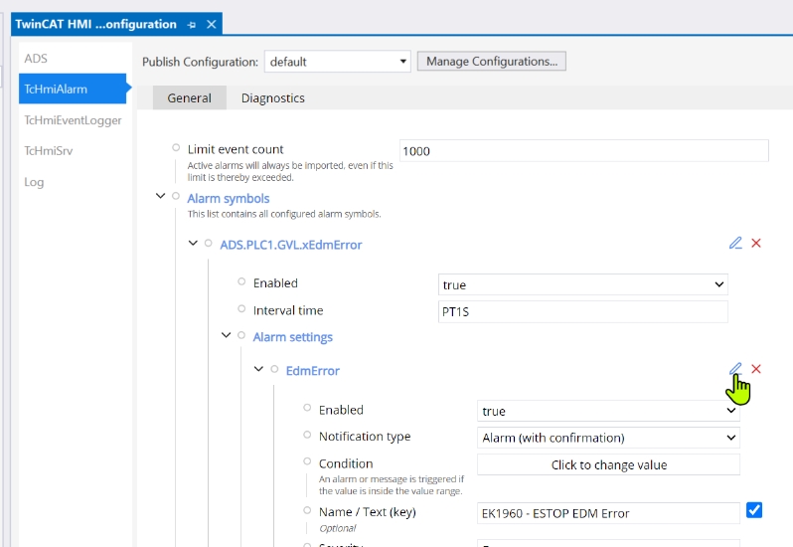Click the 'Publish Configuration:' label

201,62
